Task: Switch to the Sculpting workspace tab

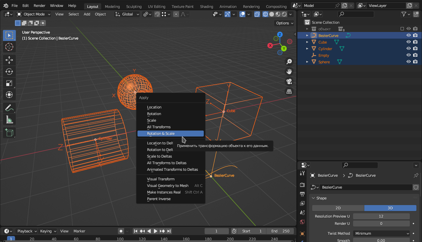Action: pos(134,6)
